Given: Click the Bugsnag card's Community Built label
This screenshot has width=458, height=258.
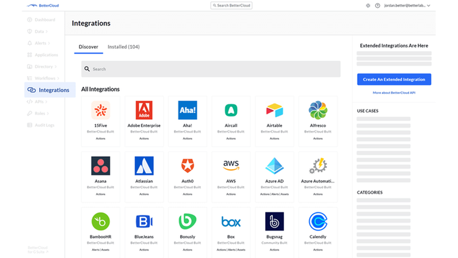Looking at the screenshot, I should click(x=274, y=243).
